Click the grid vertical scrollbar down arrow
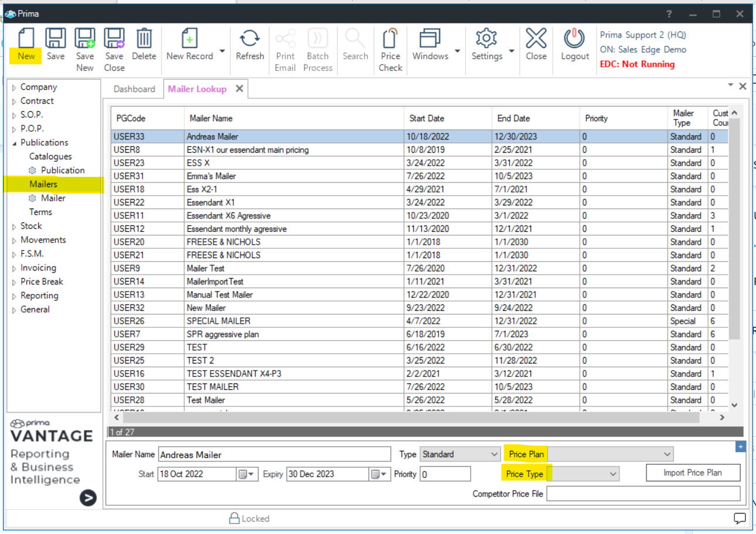This screenshot has width=756, height=534. (734, 405)
